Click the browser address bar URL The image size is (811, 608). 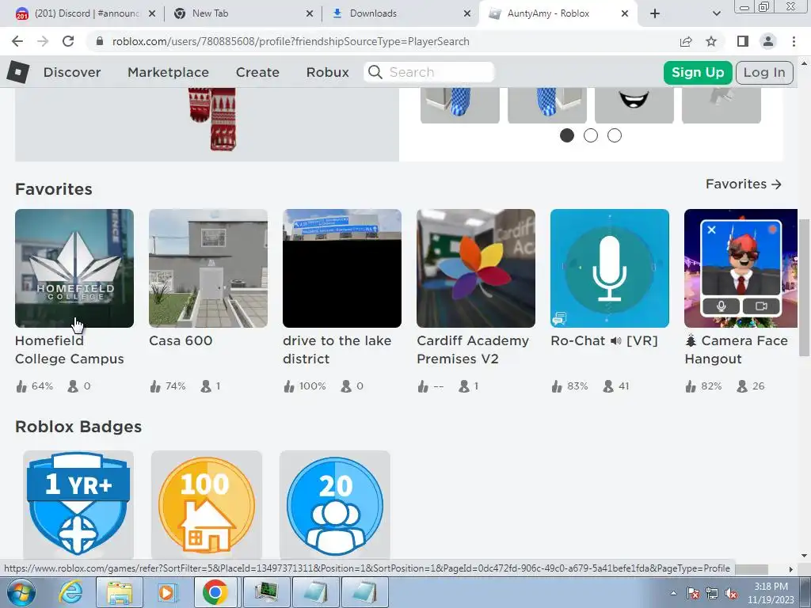point(291,41)
